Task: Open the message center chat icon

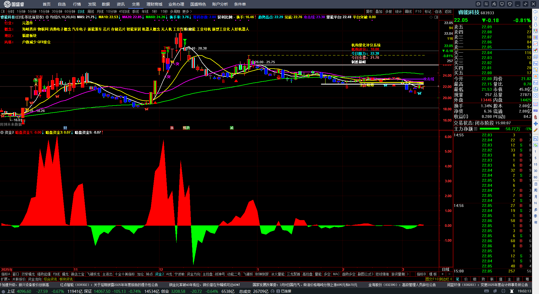Action: click(x=478, y=4)
